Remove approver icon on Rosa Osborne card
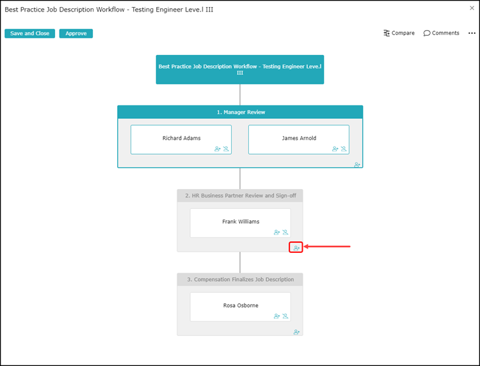 [x=285, y=316]
